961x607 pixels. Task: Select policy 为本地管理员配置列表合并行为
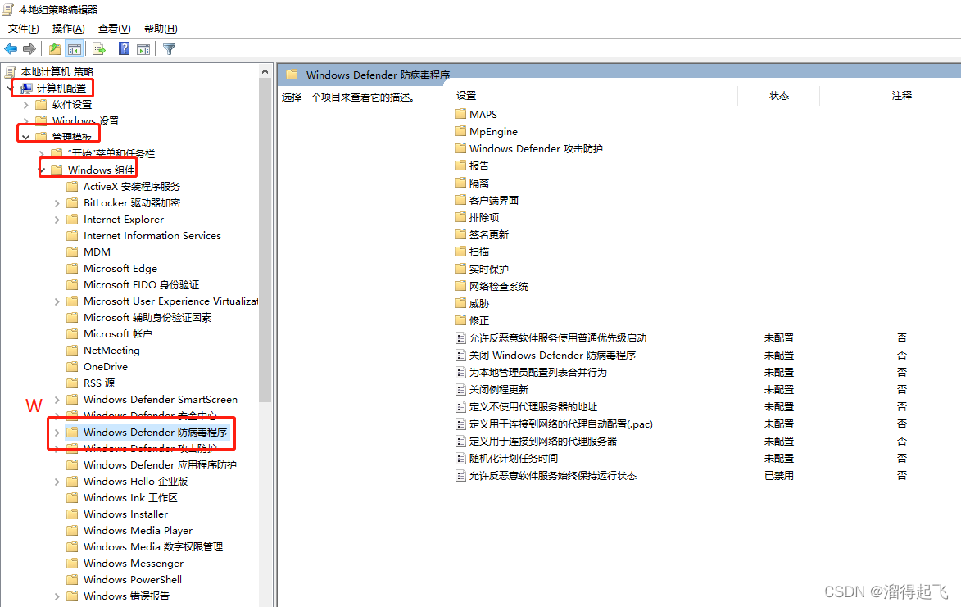point(532,372)
